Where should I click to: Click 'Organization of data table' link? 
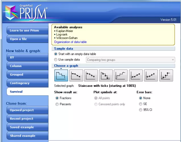coord(70,42)
